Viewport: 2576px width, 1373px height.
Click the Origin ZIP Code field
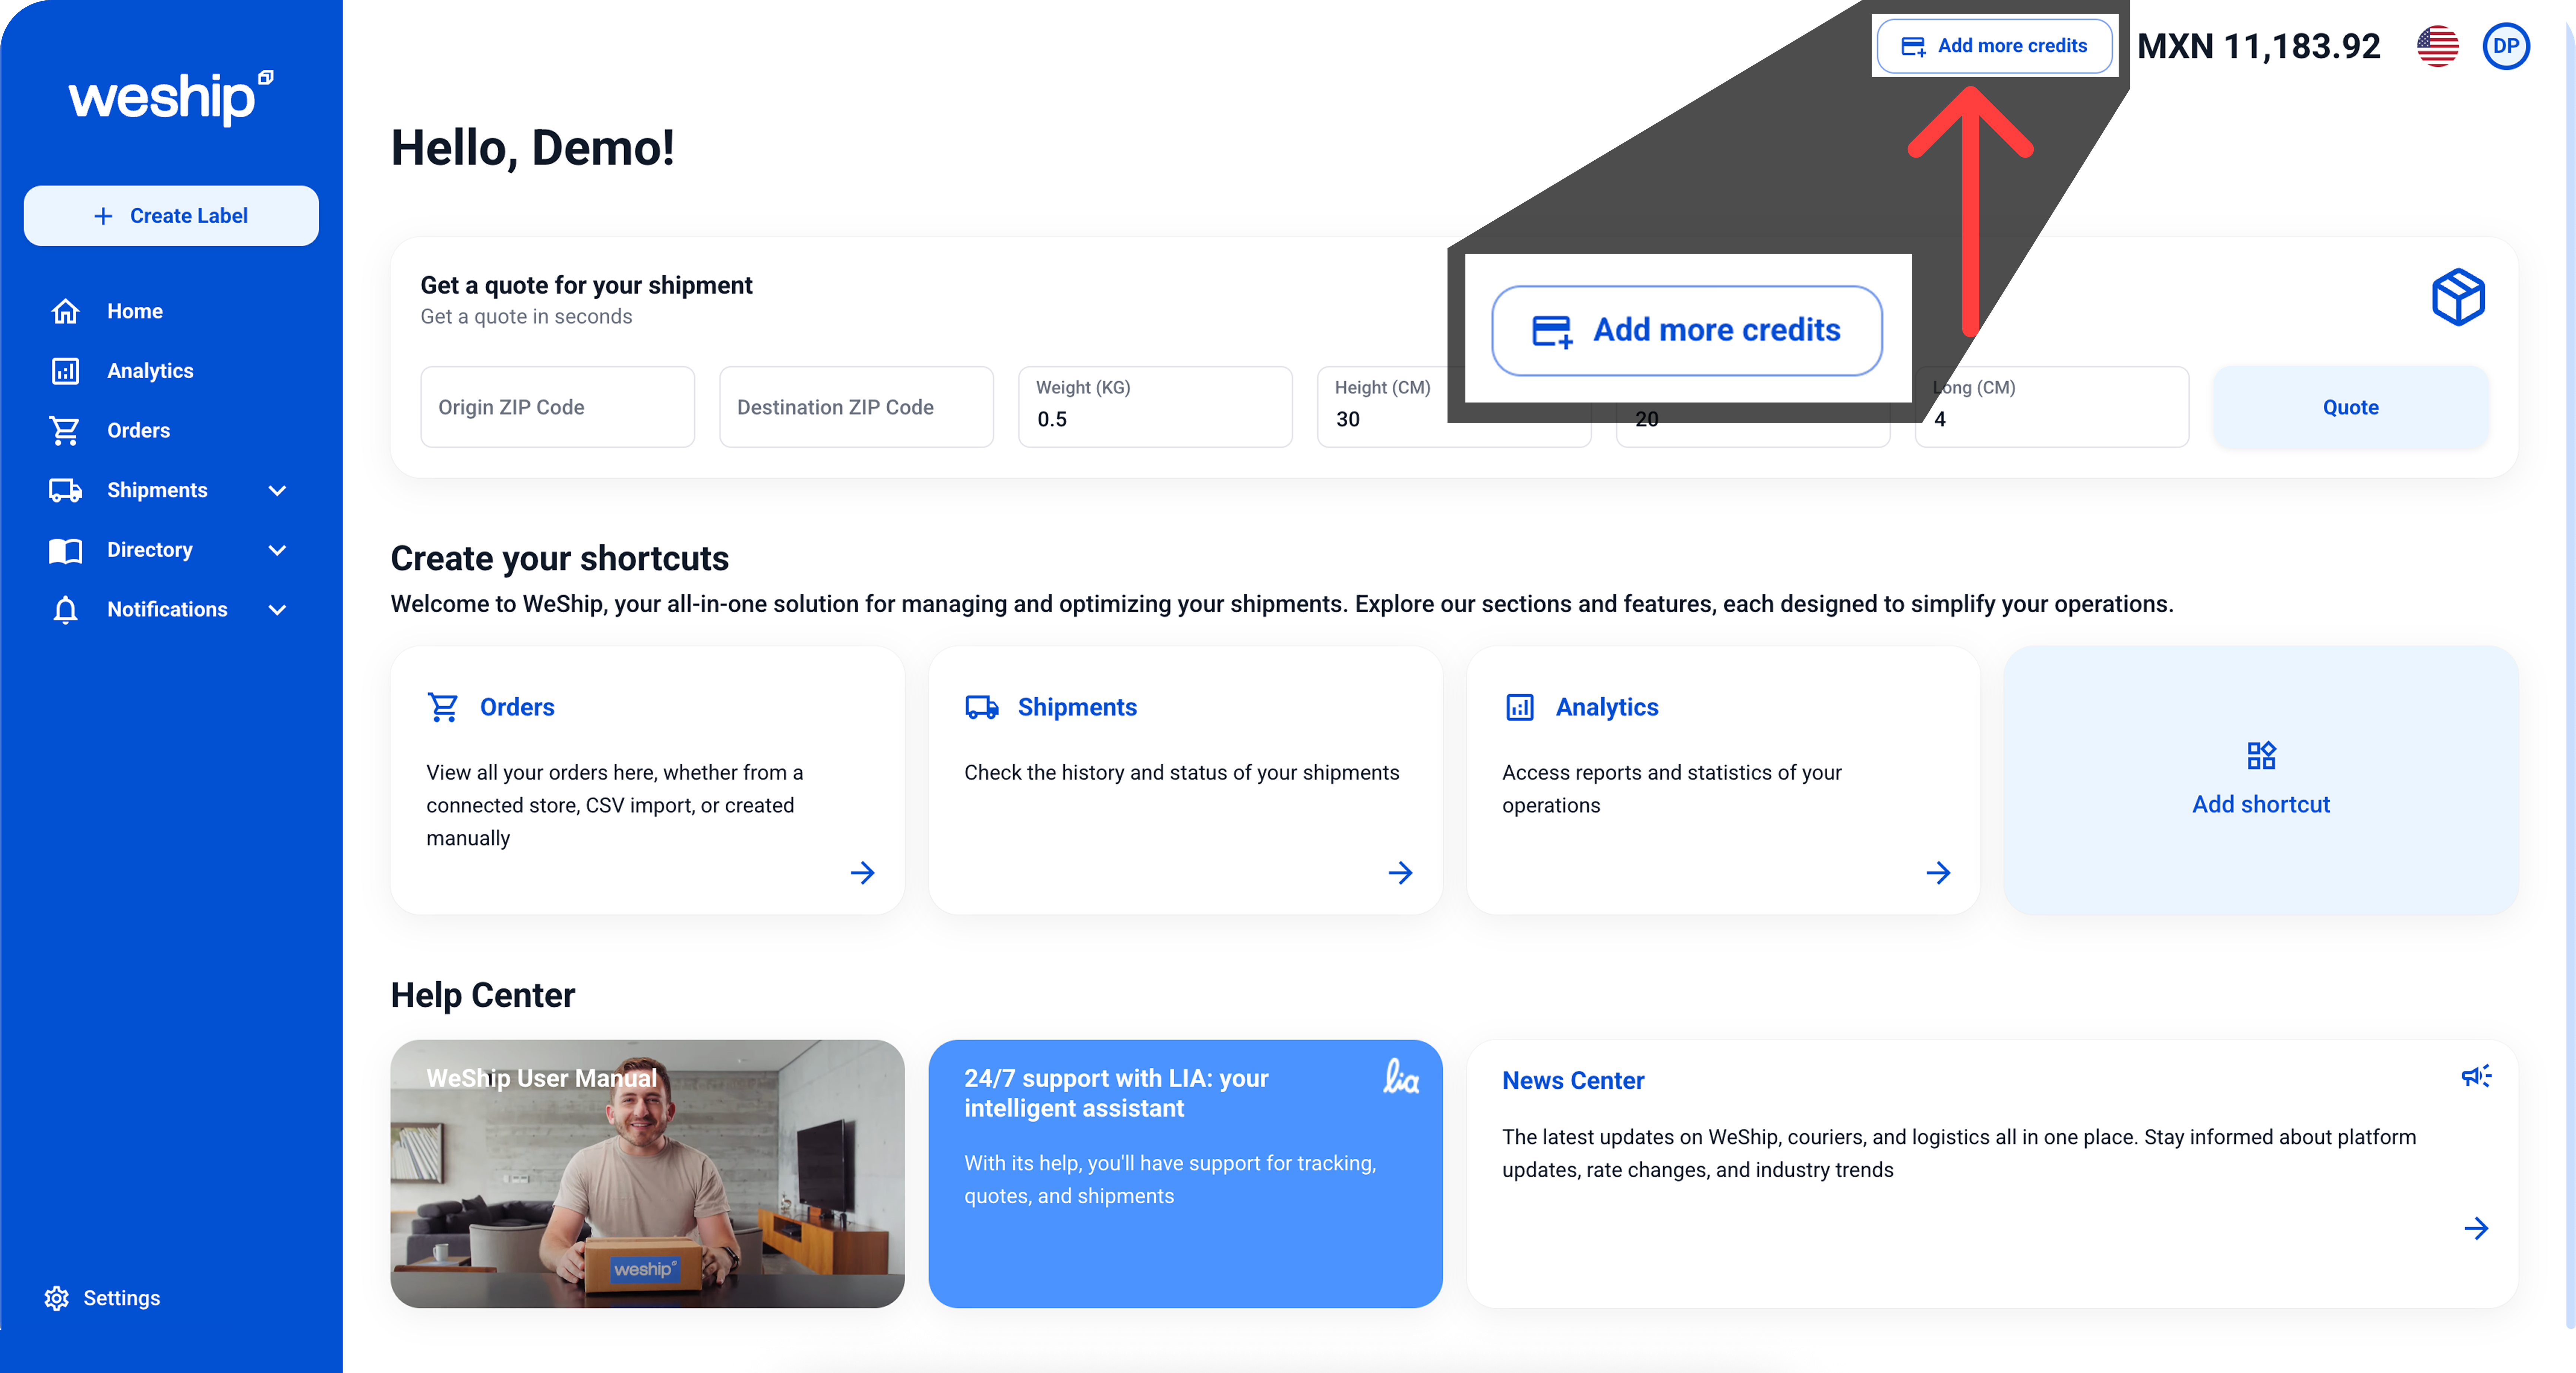point(557,407)
